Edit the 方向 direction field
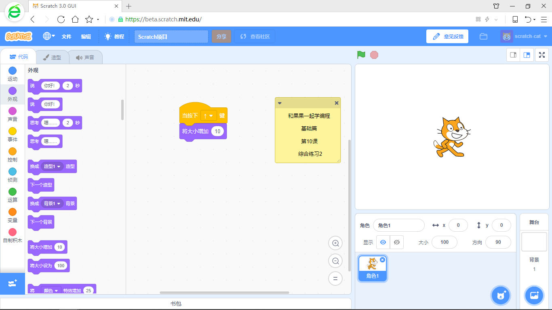Image resolution: width=552 pixels, height=310 pixels. click(498, 242)
